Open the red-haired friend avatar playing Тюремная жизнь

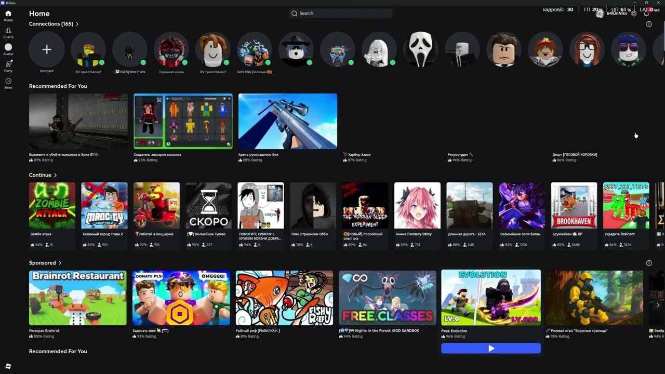[x=171, y=49]
